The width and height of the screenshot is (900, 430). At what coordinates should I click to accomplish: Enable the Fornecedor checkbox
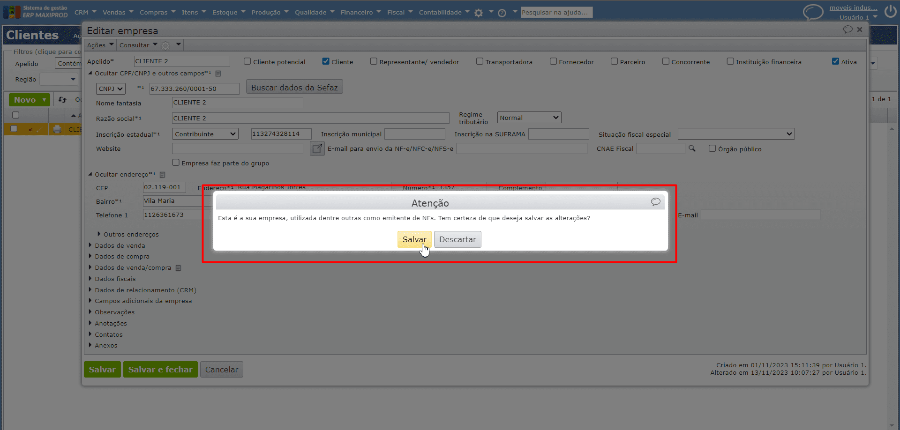pos(553,61)
